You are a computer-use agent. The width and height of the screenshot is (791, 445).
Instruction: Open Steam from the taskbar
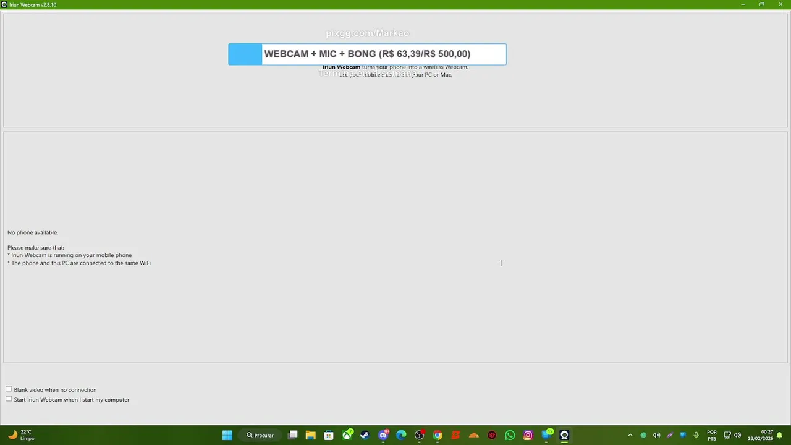coord(365,435)
